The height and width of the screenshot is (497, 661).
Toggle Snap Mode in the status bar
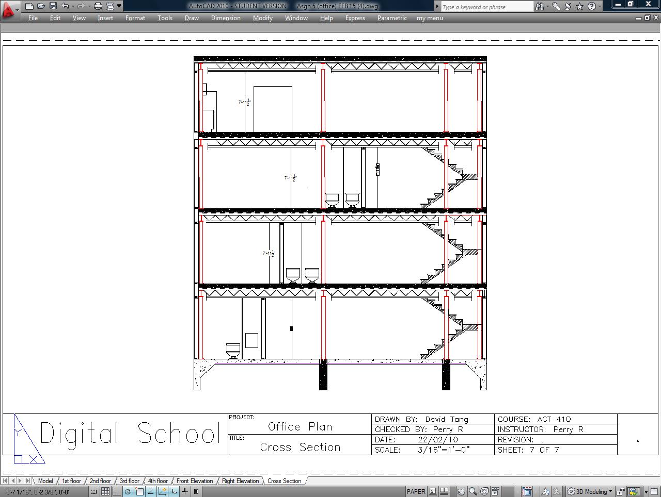click(94, 491)
